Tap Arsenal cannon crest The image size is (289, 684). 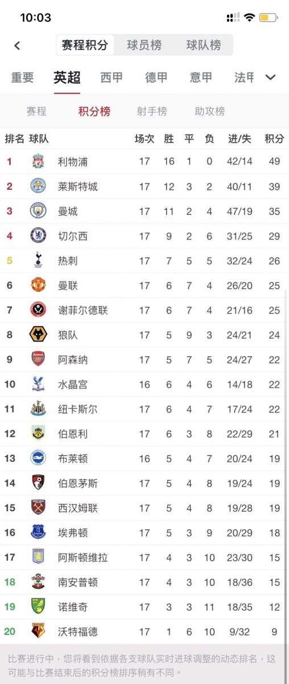coord(38,360)
